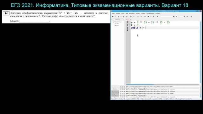Click the 'столбец 10' status bar entry
Screen dimensions: 203x114
click(x=122, y=99)
